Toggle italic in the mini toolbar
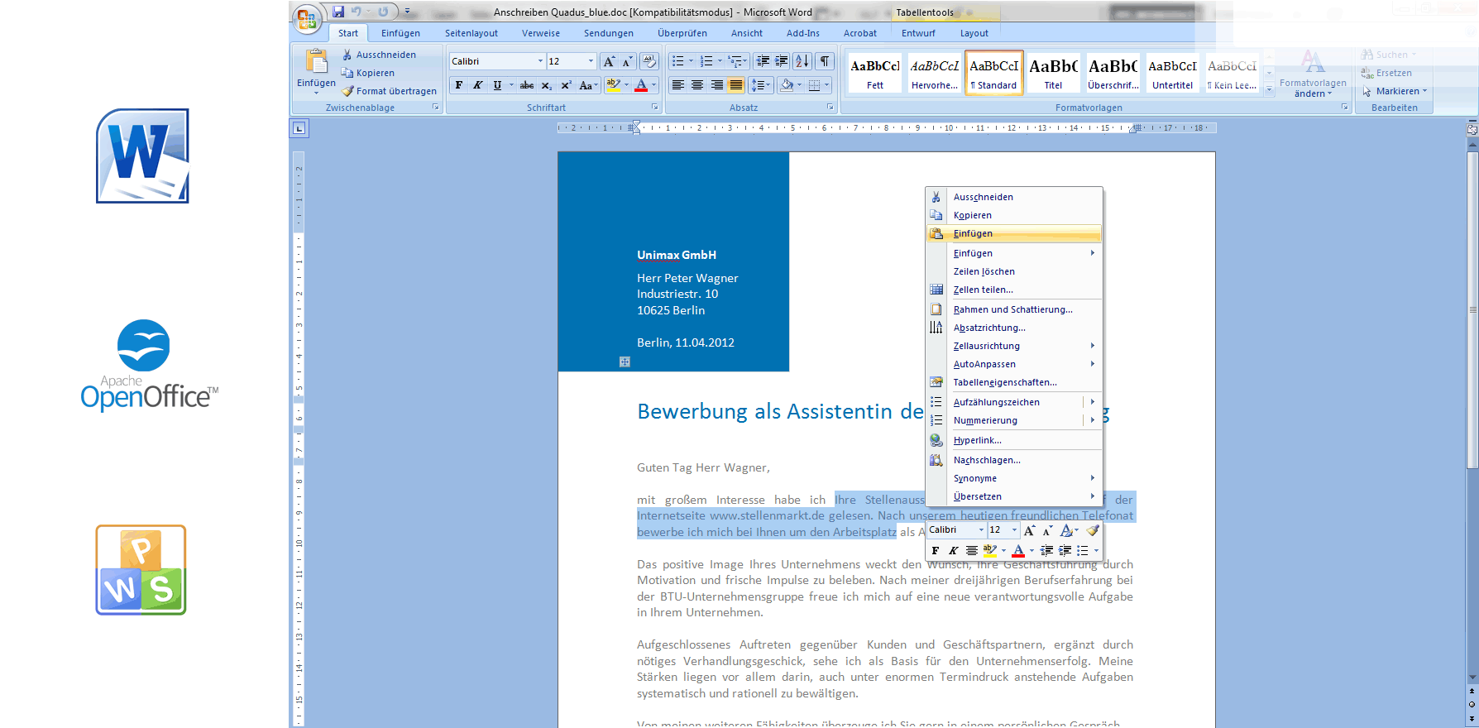Screen dimensions: 1479x728 coord(954,550)
